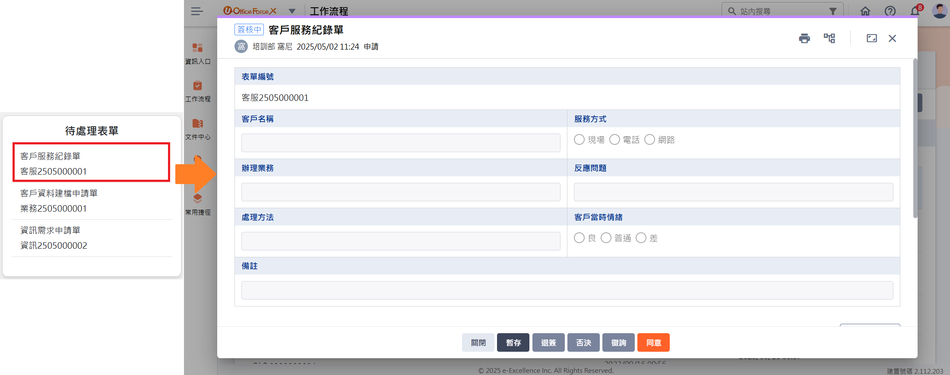Select 現場 service method radio
950x375 pixels.
tap(579, 140)
